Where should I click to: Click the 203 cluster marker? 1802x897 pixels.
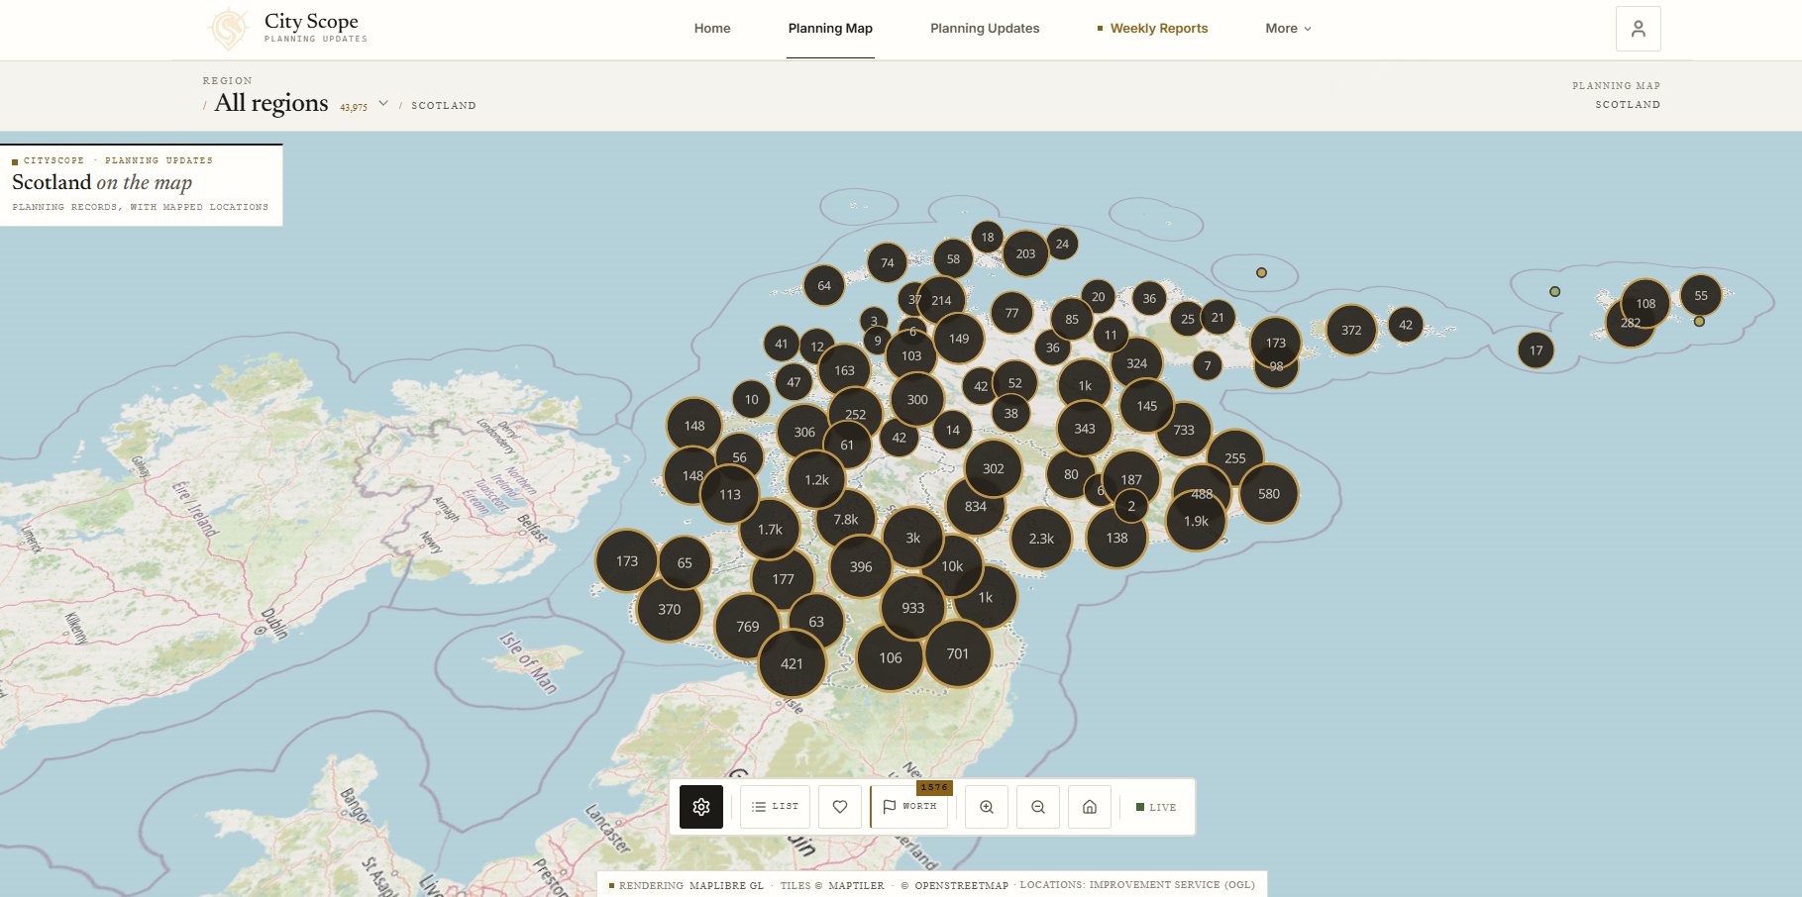pos(1025,253)
